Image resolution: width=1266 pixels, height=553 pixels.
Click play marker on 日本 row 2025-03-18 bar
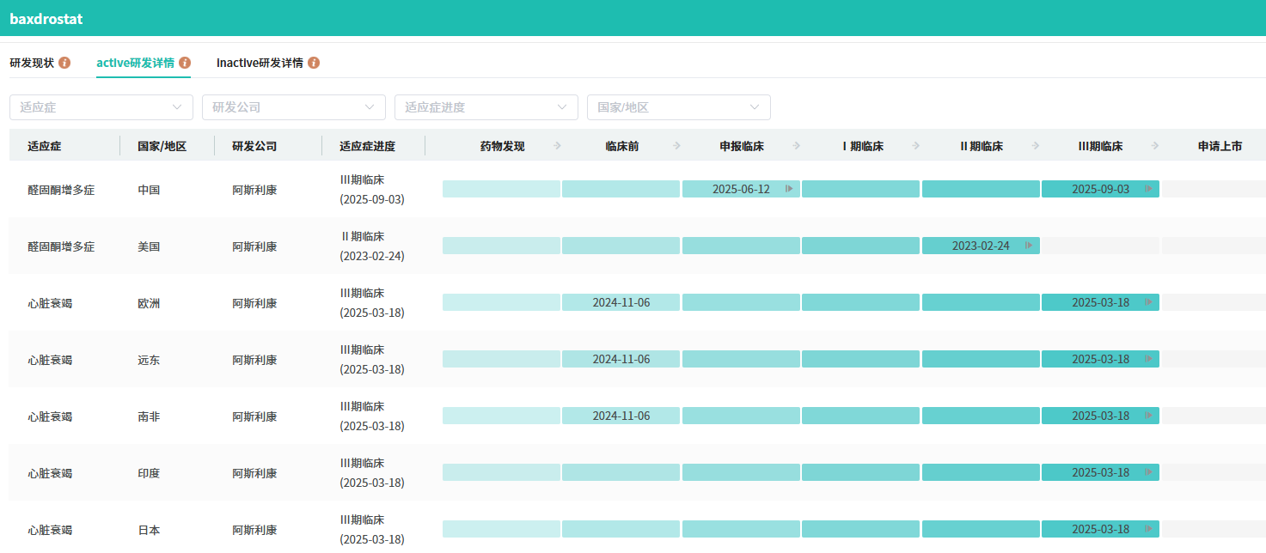coord(1148,529)
